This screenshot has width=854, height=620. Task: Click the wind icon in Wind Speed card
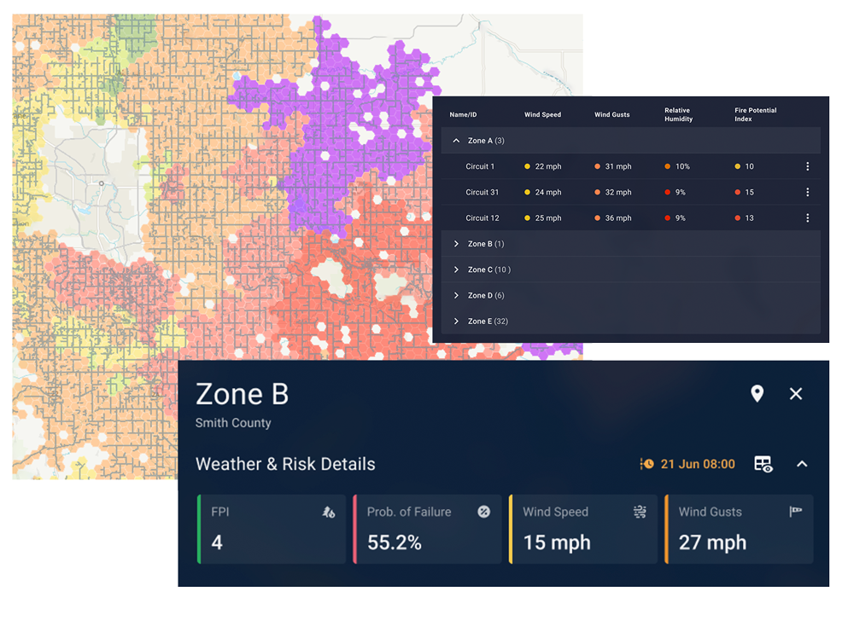coord(640,512)
